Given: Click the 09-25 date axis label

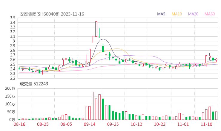Looking at the screenshot, I should click(113, 124).
